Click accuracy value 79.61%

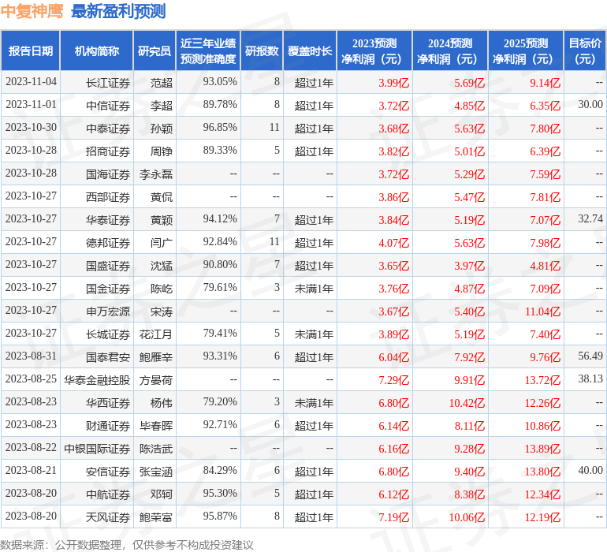pos(220,287)
